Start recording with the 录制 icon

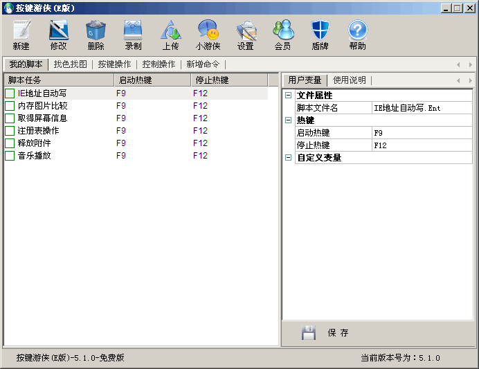[133, 30]
